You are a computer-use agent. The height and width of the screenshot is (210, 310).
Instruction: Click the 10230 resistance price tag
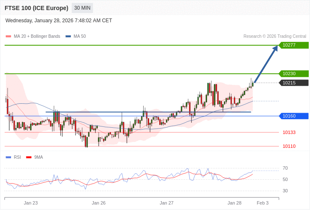tap(294, 73)
